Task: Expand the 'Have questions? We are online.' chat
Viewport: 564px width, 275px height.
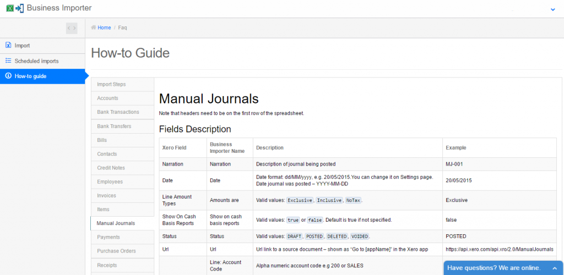Action: tap(503, 268)
